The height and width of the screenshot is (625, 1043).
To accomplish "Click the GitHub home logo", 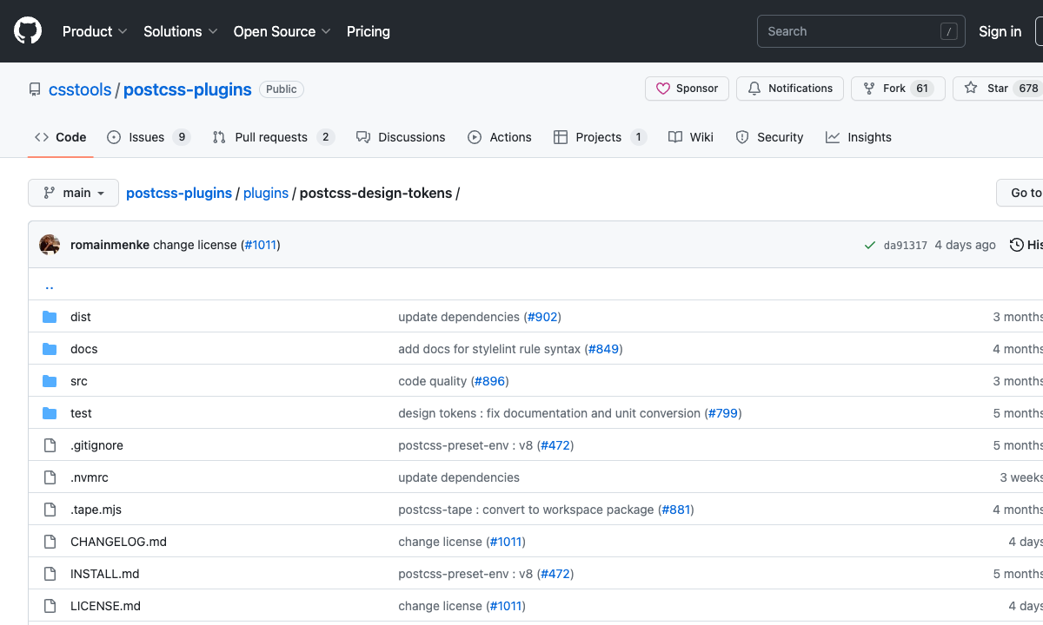I will pyautogui.click(x=27, y=30).
